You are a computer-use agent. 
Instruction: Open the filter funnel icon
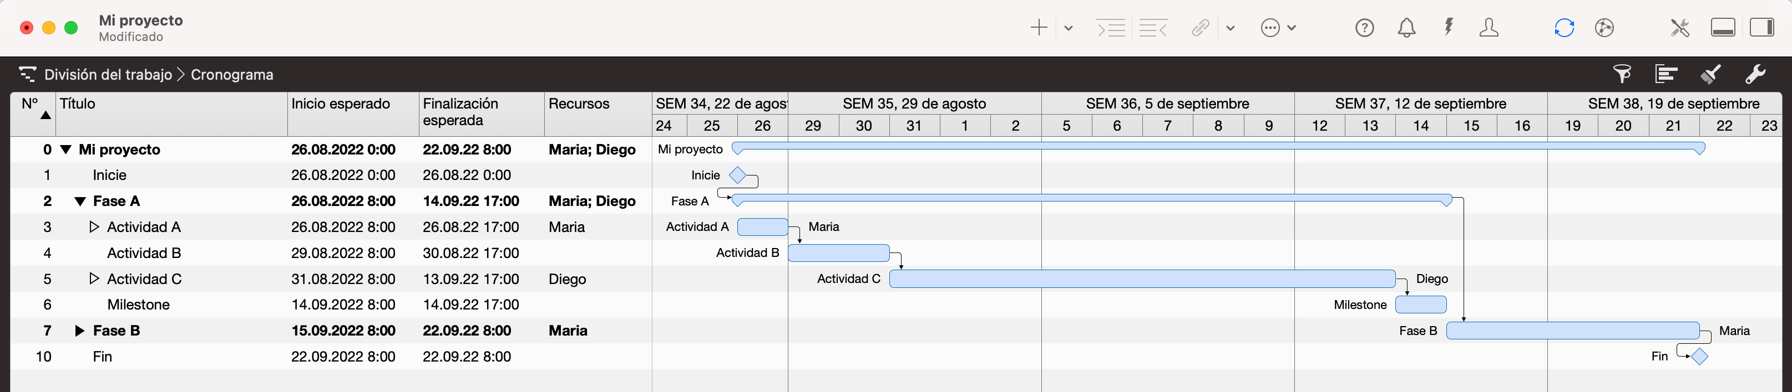1622,74
